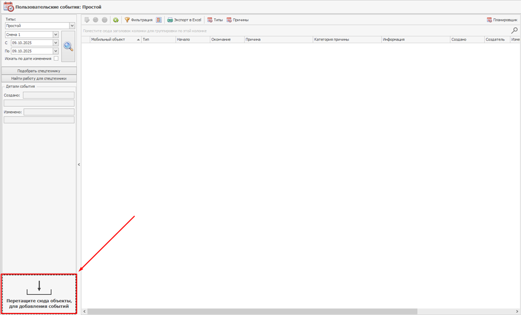Collapse the left panel with splitter arrow
This screenshot has height=315, width=521.
pos(79,164)
